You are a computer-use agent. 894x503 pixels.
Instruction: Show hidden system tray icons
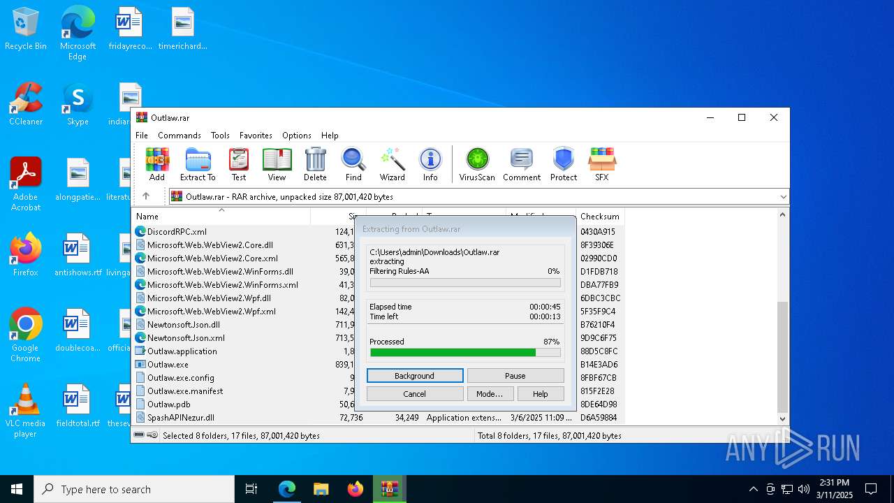(x=753, y=489)
